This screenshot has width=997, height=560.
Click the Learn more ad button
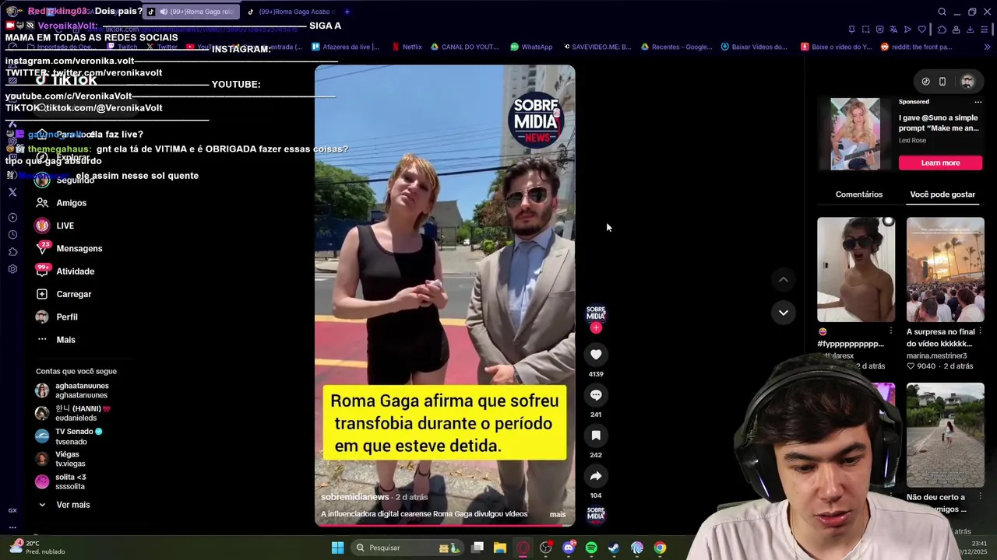click(x=940, y=163)
